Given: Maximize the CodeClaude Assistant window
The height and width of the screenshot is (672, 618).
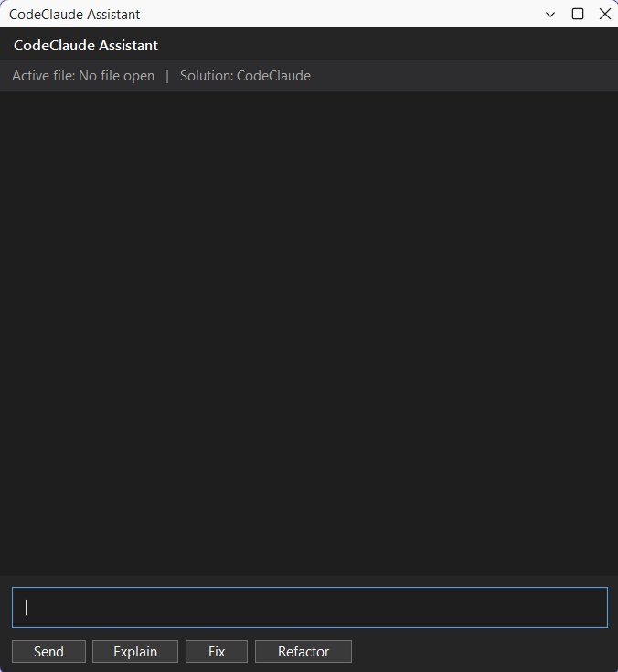Looking at the screenshot, I should point(578,14).
